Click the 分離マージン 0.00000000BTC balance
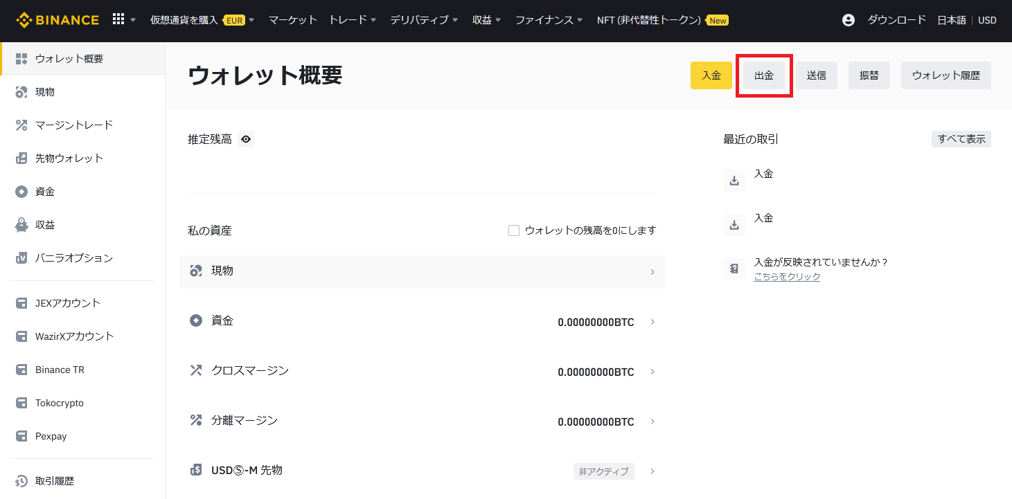 (x=596, y=421)
